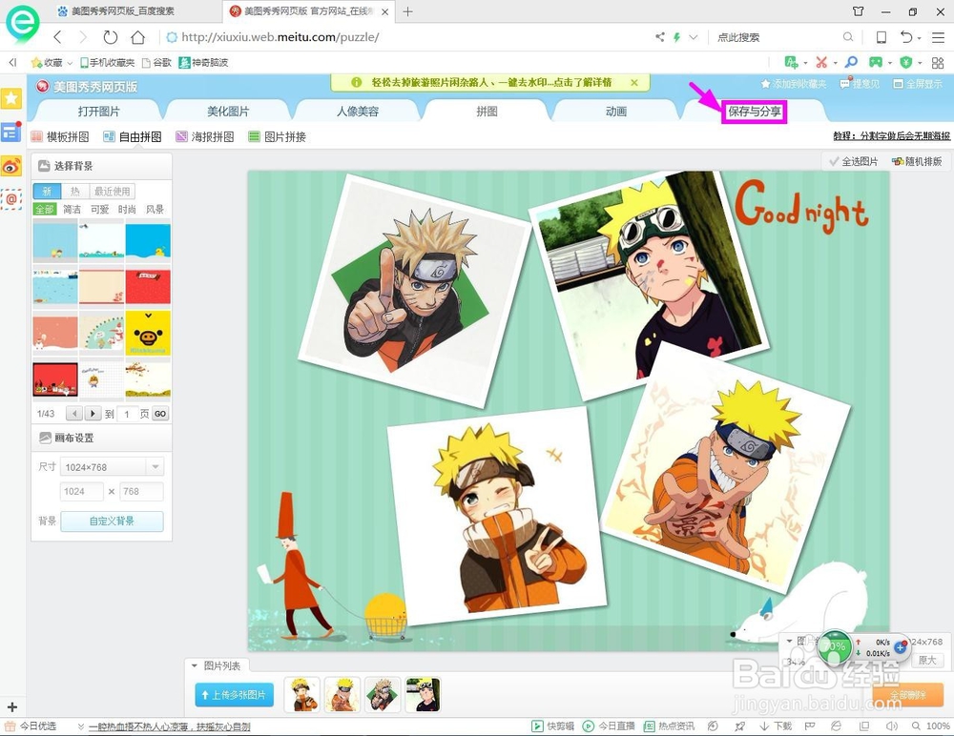
Task: Open the 保存与分享 tab
Action: tap(755, 112)
